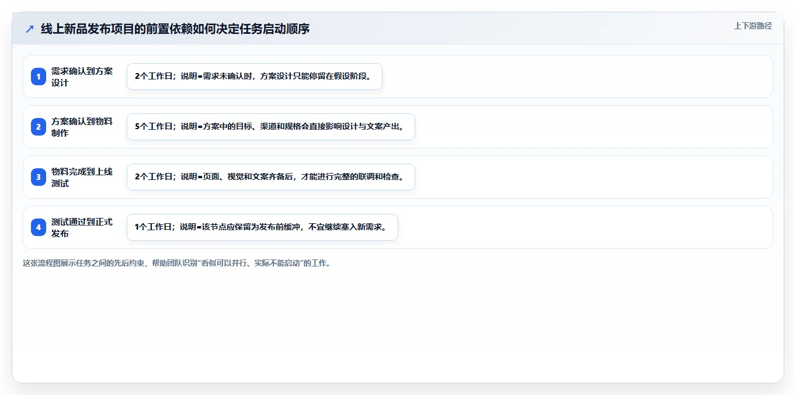
Task: Click the number 2 step badge
Action: (39, 127)
